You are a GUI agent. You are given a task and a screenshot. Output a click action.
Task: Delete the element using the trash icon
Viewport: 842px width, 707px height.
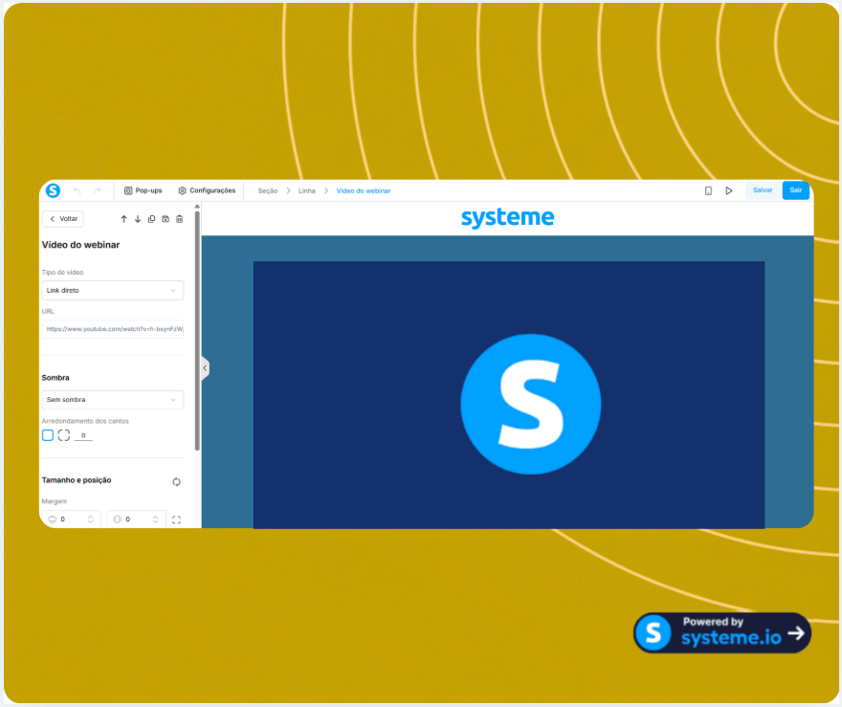(x=179, y=218)
